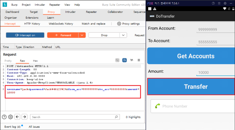
Task: Tap the Get Accounts button
Action: [191, 56]
